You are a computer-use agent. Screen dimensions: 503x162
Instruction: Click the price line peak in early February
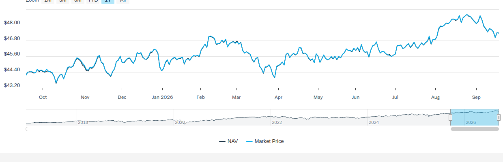210,36
